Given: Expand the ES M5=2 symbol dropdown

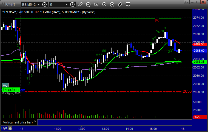Looking at the screenshot, I should coord(39,5).
